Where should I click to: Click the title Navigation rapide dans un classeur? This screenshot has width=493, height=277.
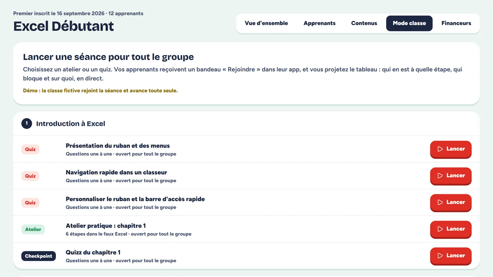pos(116,172)
